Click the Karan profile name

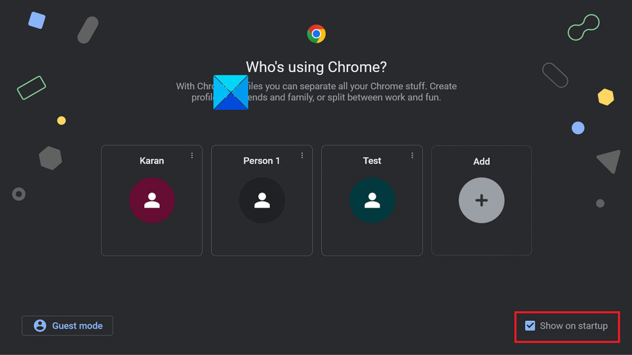(152, 161)
